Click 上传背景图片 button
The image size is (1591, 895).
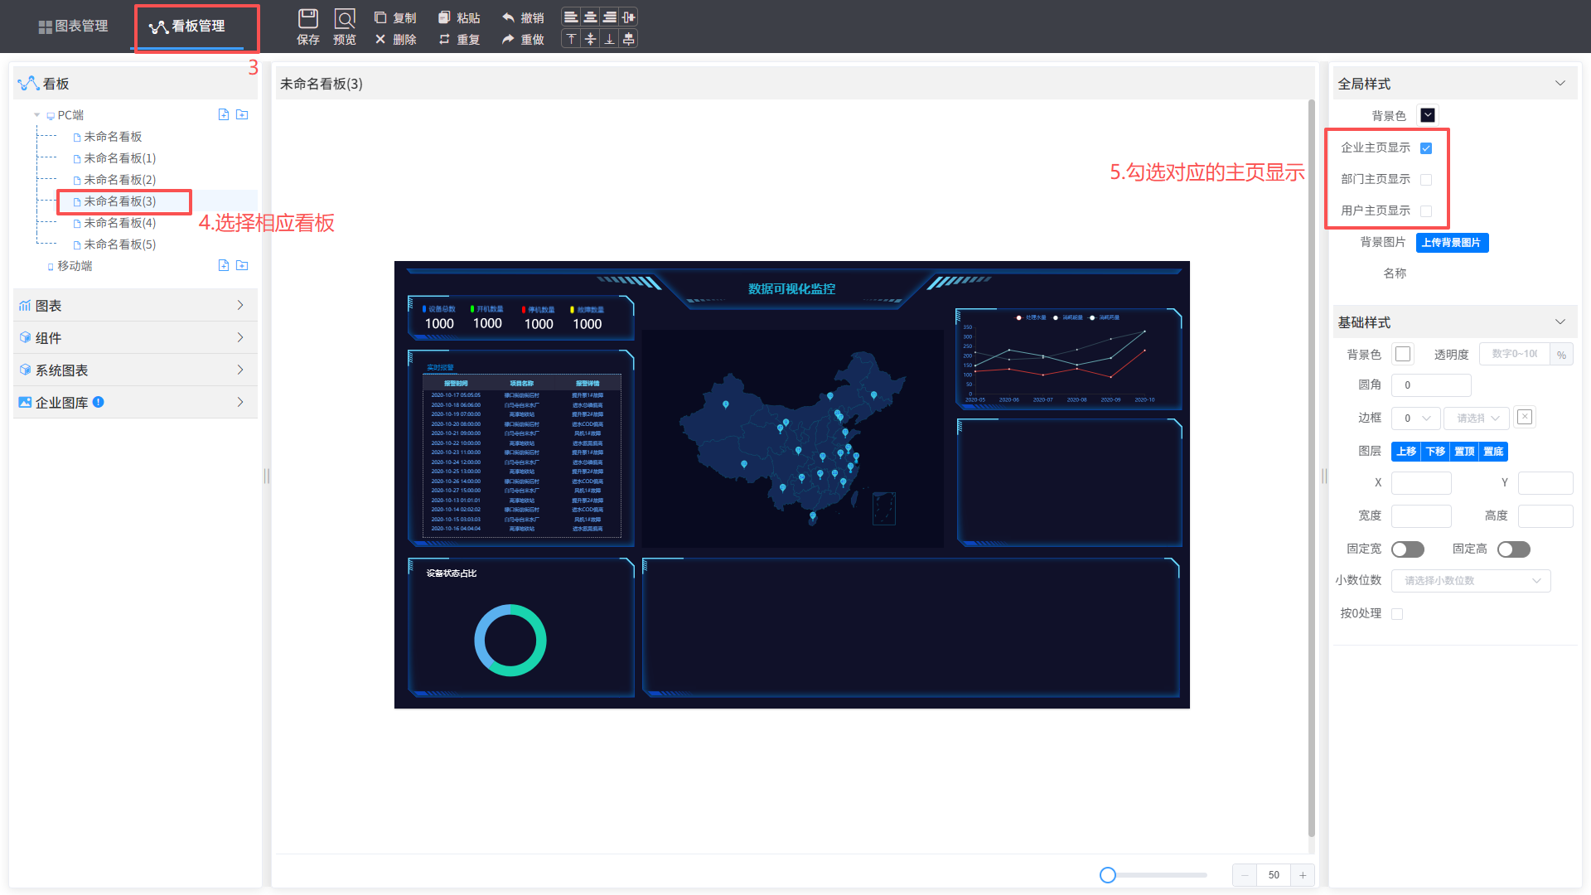pos(1451,242)
